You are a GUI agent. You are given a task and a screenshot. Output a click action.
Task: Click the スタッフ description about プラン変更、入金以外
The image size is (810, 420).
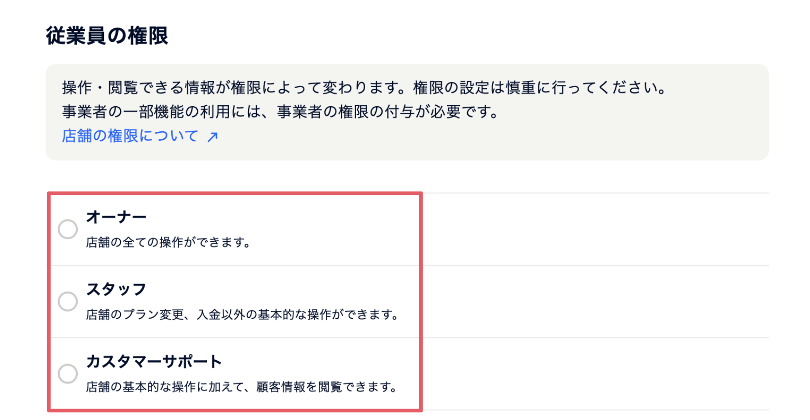242,314
